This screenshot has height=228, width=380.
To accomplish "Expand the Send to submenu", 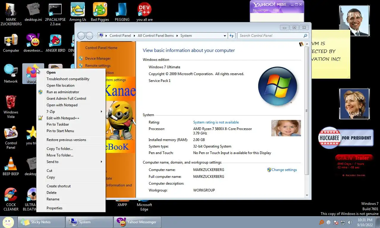I will point(101,162).
